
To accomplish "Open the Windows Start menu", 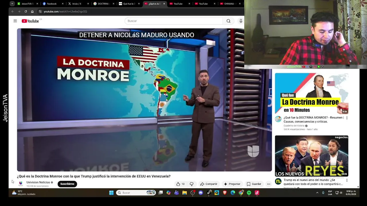I will tap(111, 193).
